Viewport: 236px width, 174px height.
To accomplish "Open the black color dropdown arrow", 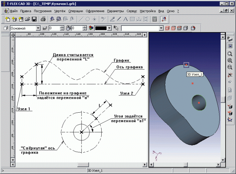I will 110,28.
